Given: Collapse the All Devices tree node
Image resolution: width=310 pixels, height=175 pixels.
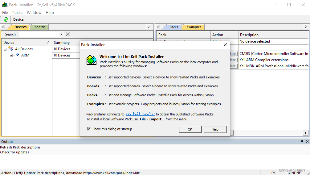Looking at the screenshot, I should pyautogui.click(x=5, y=49).
